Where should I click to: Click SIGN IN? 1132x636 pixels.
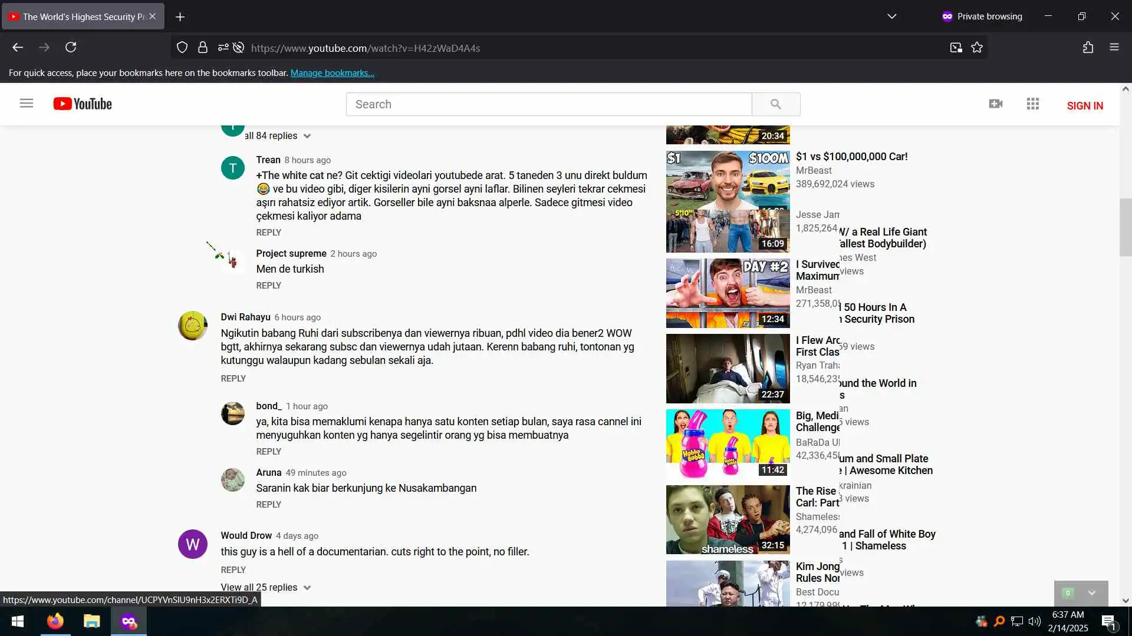[1084, 106]
